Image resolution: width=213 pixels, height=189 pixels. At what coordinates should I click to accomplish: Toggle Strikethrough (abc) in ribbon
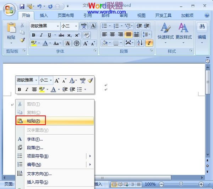click(61, 35)
